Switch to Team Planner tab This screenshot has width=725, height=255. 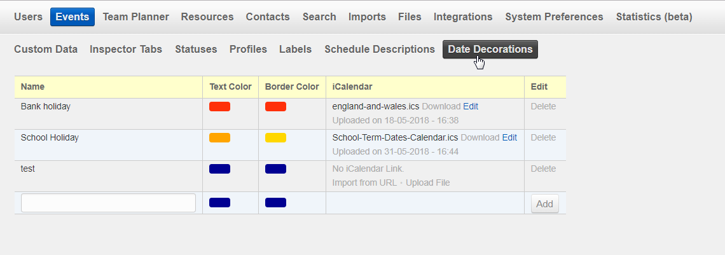[x=135, y=17]
